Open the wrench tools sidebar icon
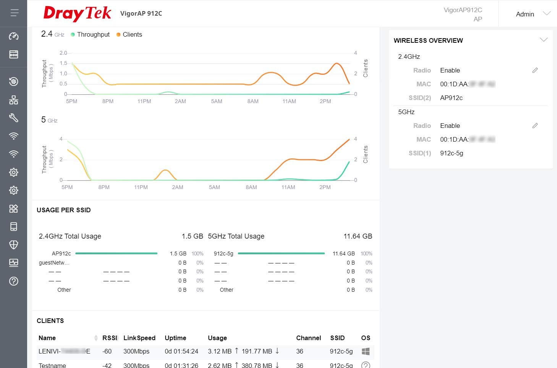 [x=14, y=118]
